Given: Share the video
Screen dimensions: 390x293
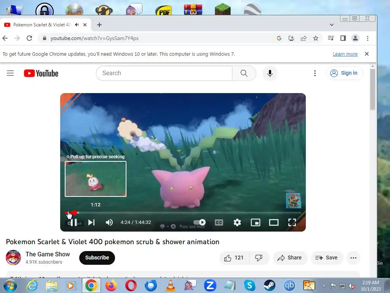Looking at the screenshot, I should point(290,258).
